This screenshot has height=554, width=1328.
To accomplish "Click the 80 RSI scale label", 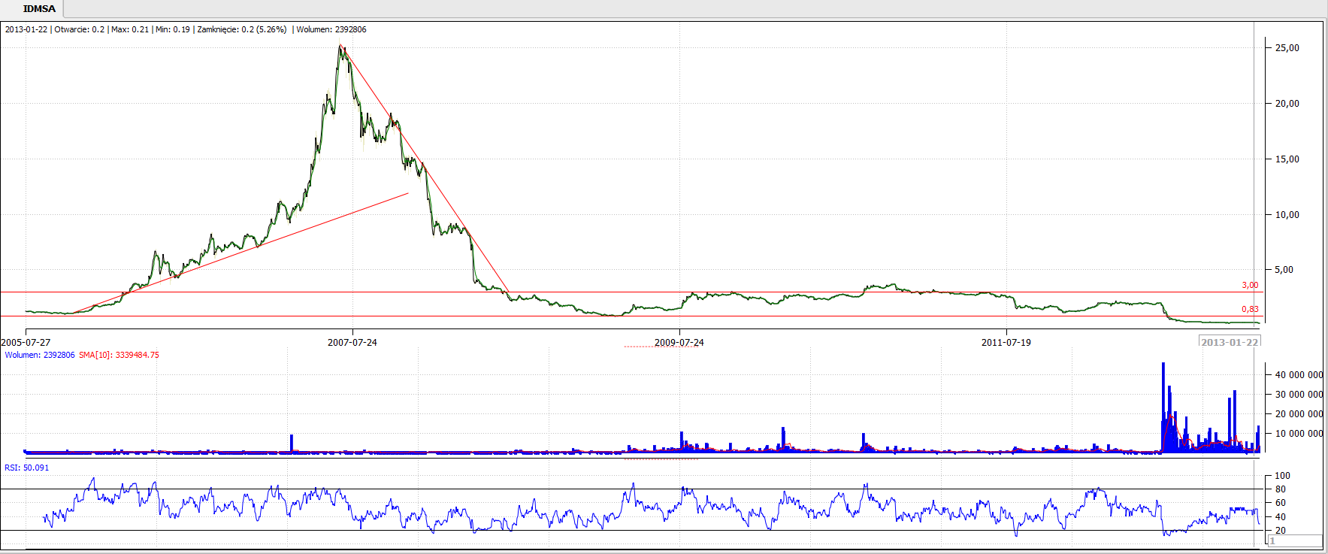I will (x=1281, y=489).
